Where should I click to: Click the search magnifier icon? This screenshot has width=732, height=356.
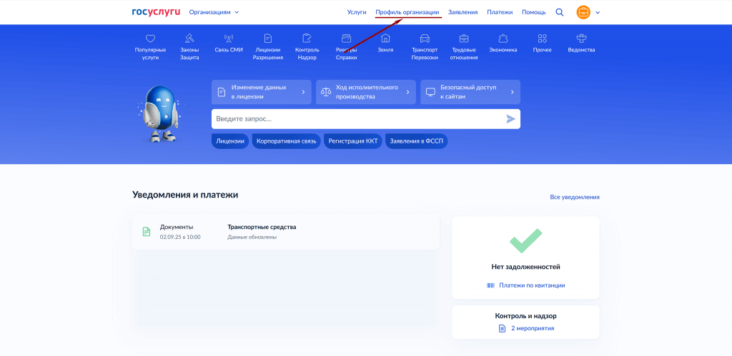[x=559, y=12]
